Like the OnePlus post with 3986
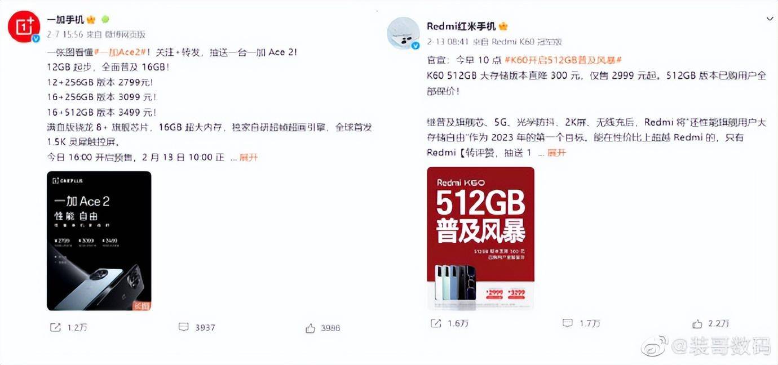The height and width of the screenshot is (365, 778). pos(310,328)
